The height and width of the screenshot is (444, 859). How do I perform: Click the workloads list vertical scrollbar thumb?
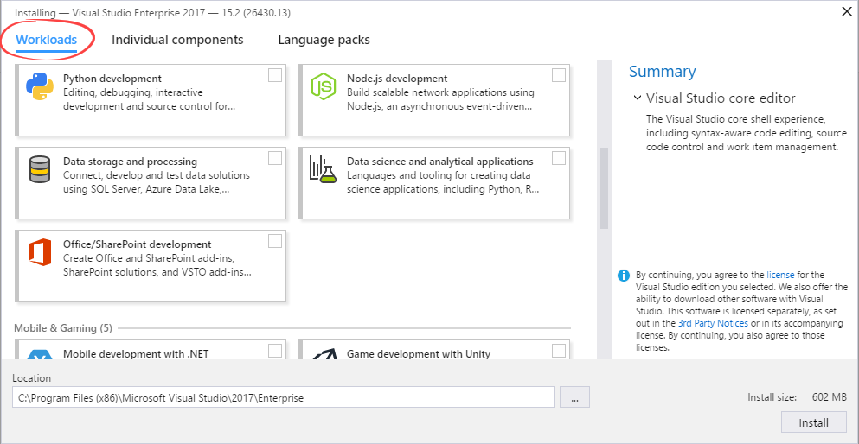[604, 187]
